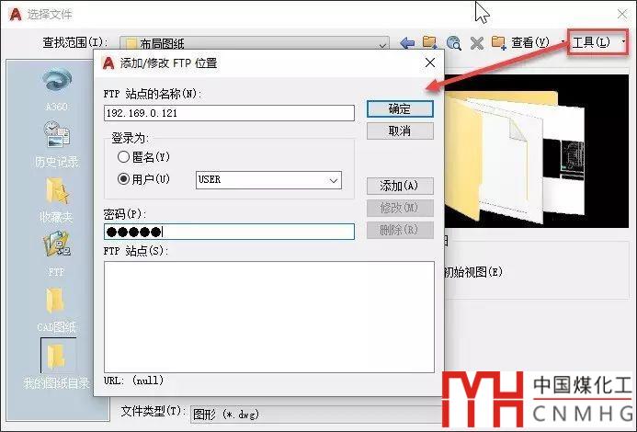Select the 用户(U) user radio button
Image resolution: width=637 pixels, height=432 pixels.
(x=123, y=179)
